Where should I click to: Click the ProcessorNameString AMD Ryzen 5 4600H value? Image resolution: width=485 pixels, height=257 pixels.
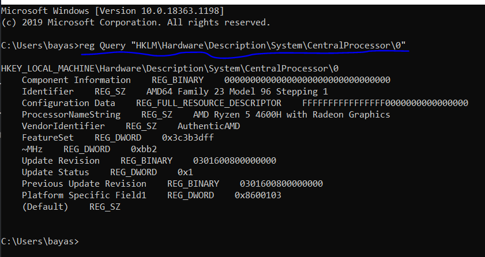291,115
